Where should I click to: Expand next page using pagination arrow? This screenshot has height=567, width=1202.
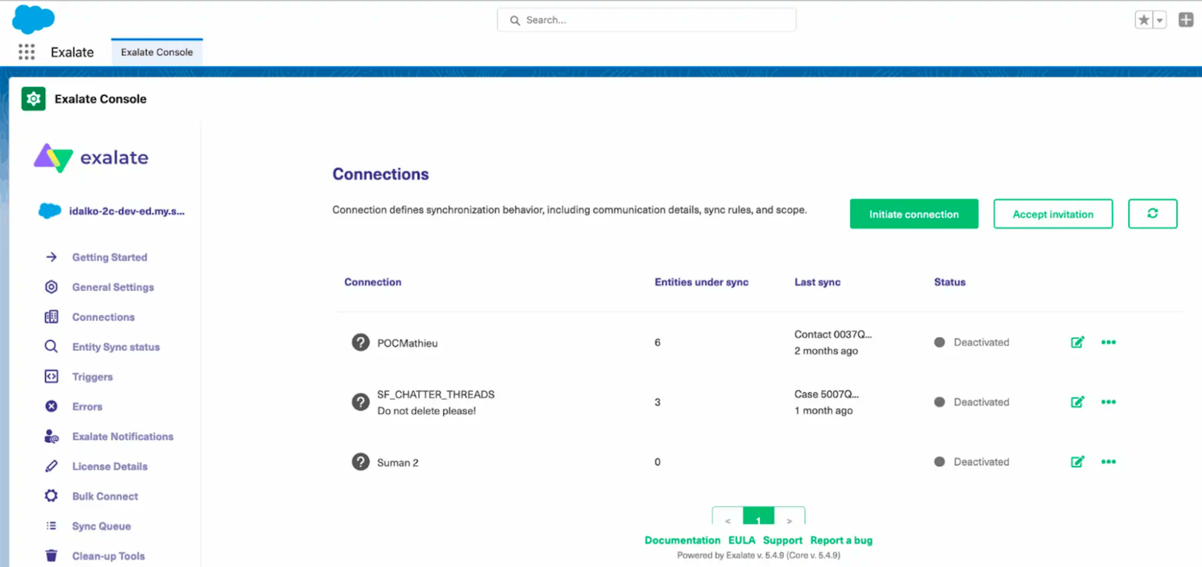[x=789, y=520]
